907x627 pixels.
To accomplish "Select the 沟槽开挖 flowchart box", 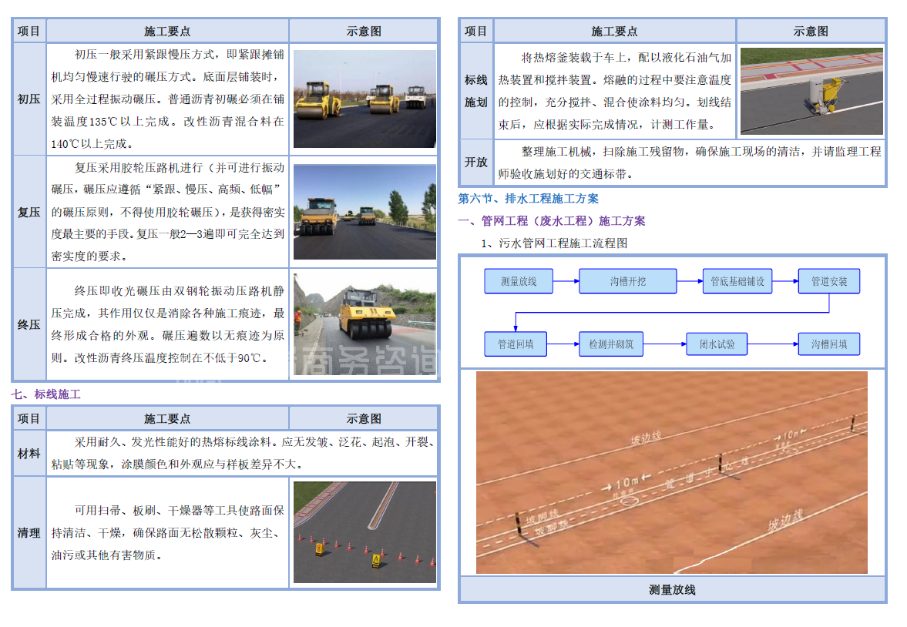I will pos(627,281).
